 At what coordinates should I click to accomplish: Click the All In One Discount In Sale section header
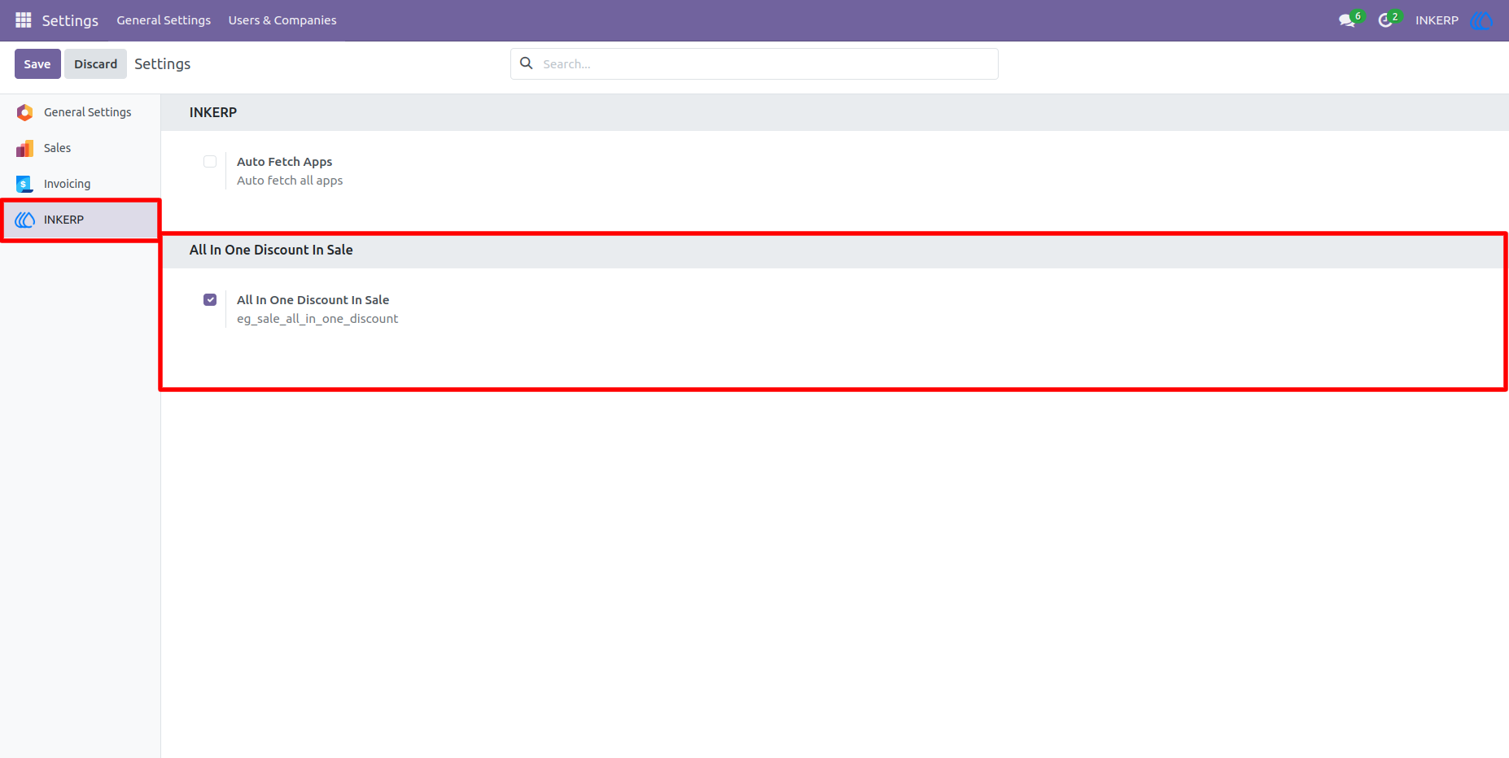(x=271, y=250)
